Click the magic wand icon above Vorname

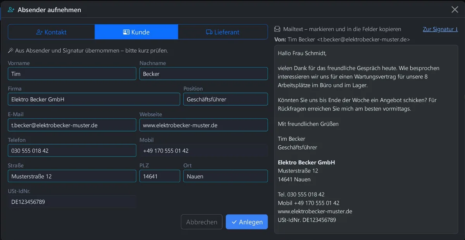point(10,51)
